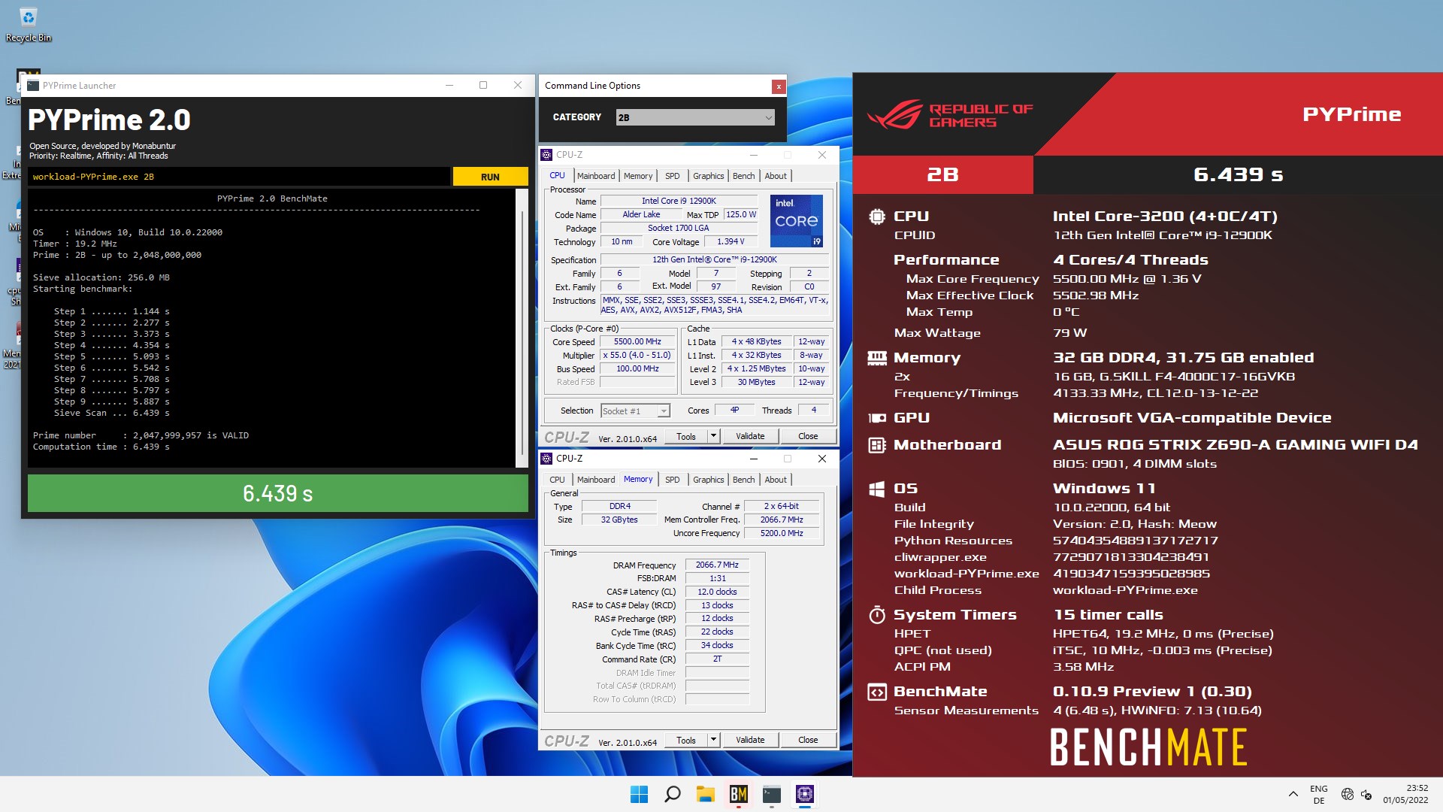Click the volume tray icon
The height and width of the screenshot is (812, 1443).
click(x=1366, y=794)
